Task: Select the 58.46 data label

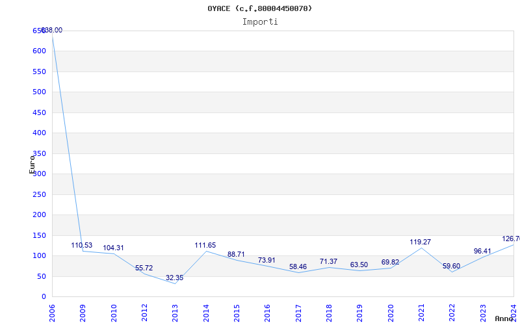Action: pos(298,266)
